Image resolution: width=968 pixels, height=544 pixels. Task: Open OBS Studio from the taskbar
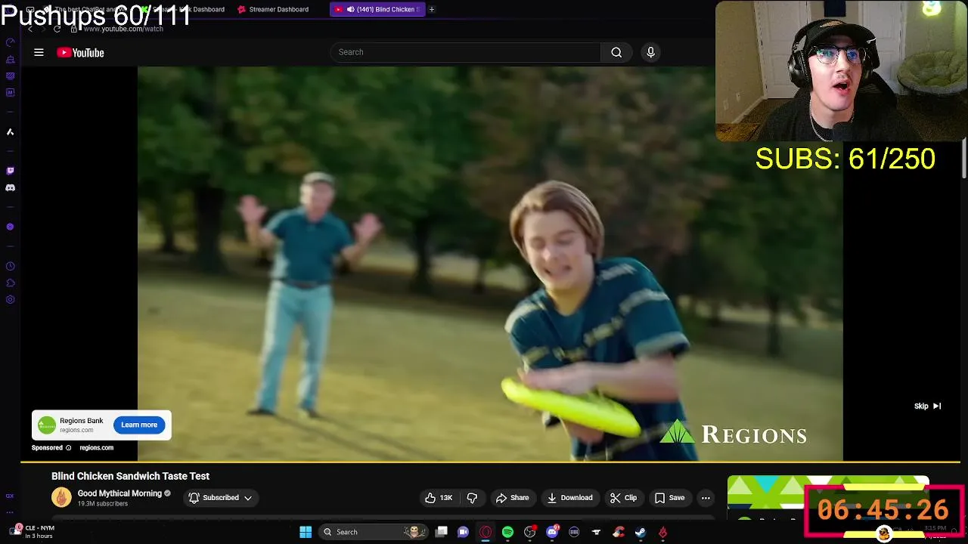tap(529, 532)
